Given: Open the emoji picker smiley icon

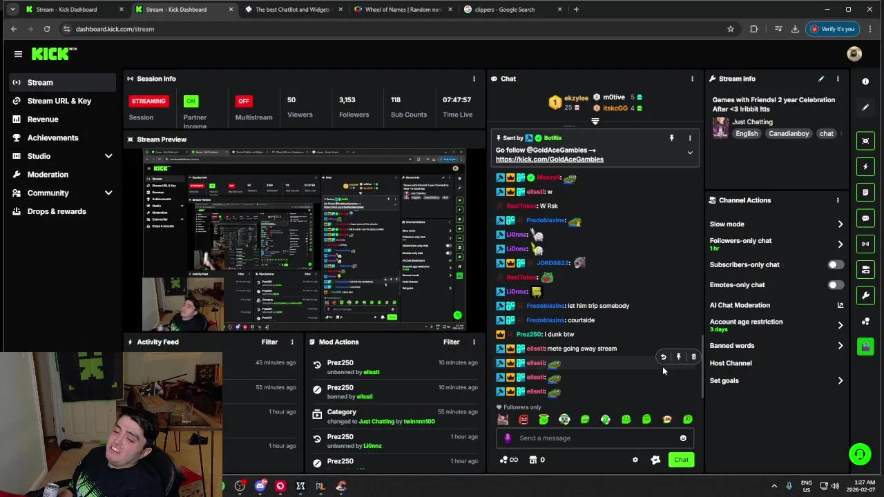Looking at the screenshot, I should point(683,438).
